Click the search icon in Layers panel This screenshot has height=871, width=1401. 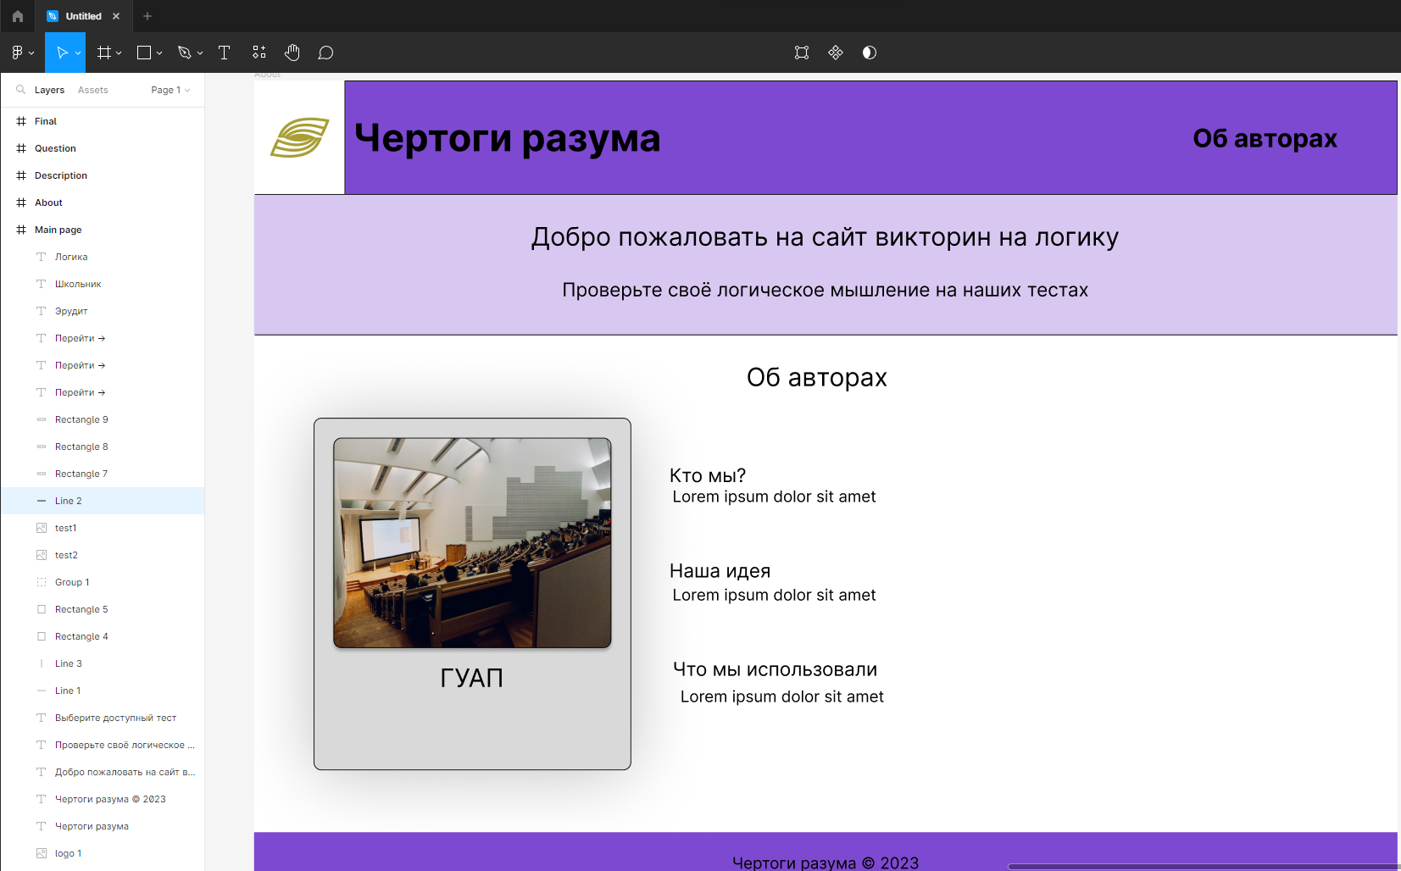click(x=21, y=90)
